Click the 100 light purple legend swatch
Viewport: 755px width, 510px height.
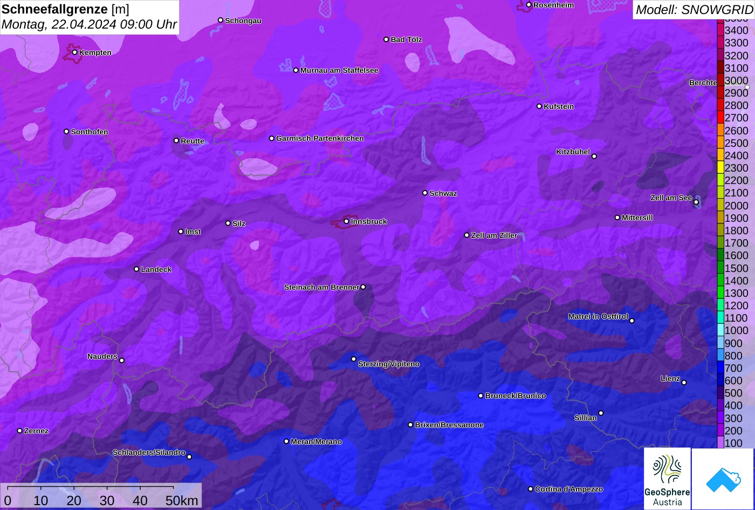720,443
